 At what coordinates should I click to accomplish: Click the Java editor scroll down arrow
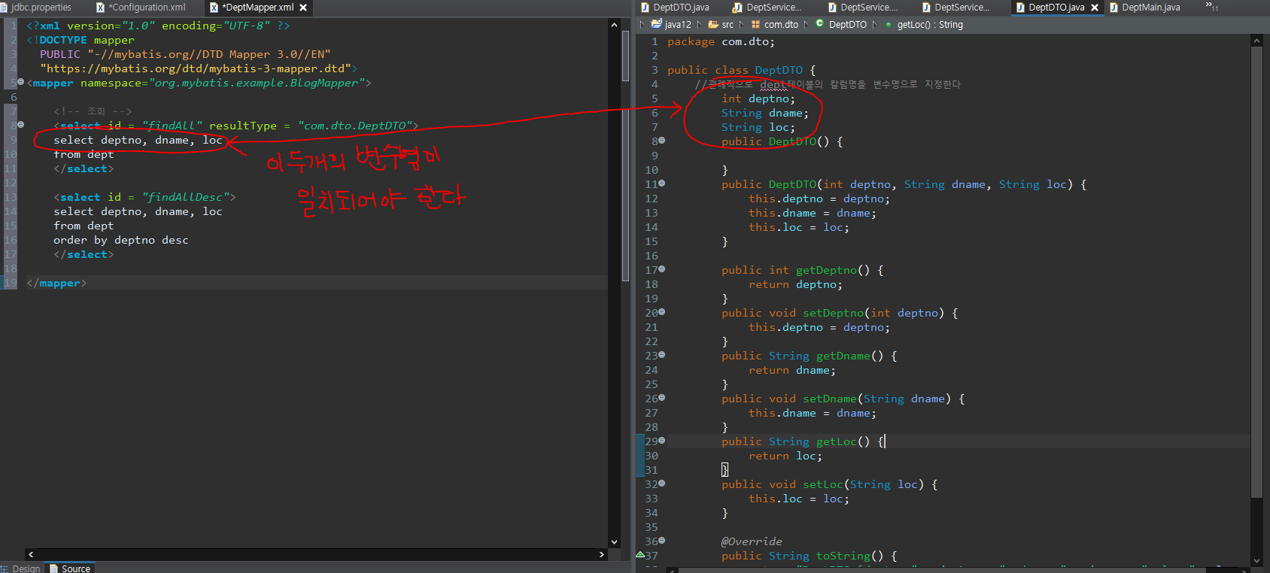[1256, 561]
